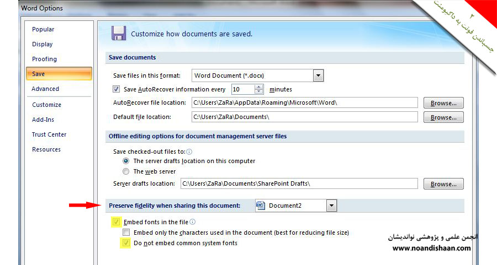Expand the Document2 fidelity dropdown
497x265 pixels.
coord(331,206)
